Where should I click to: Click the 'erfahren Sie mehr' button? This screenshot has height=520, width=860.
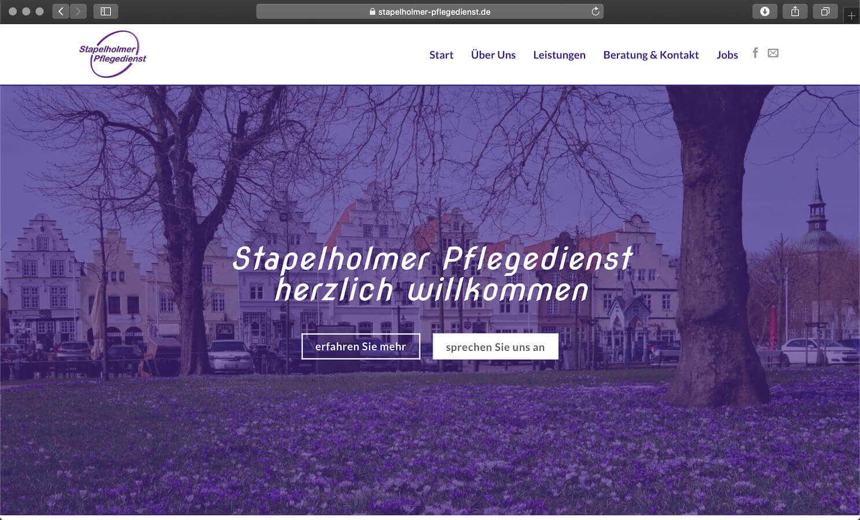pos(361,347)
